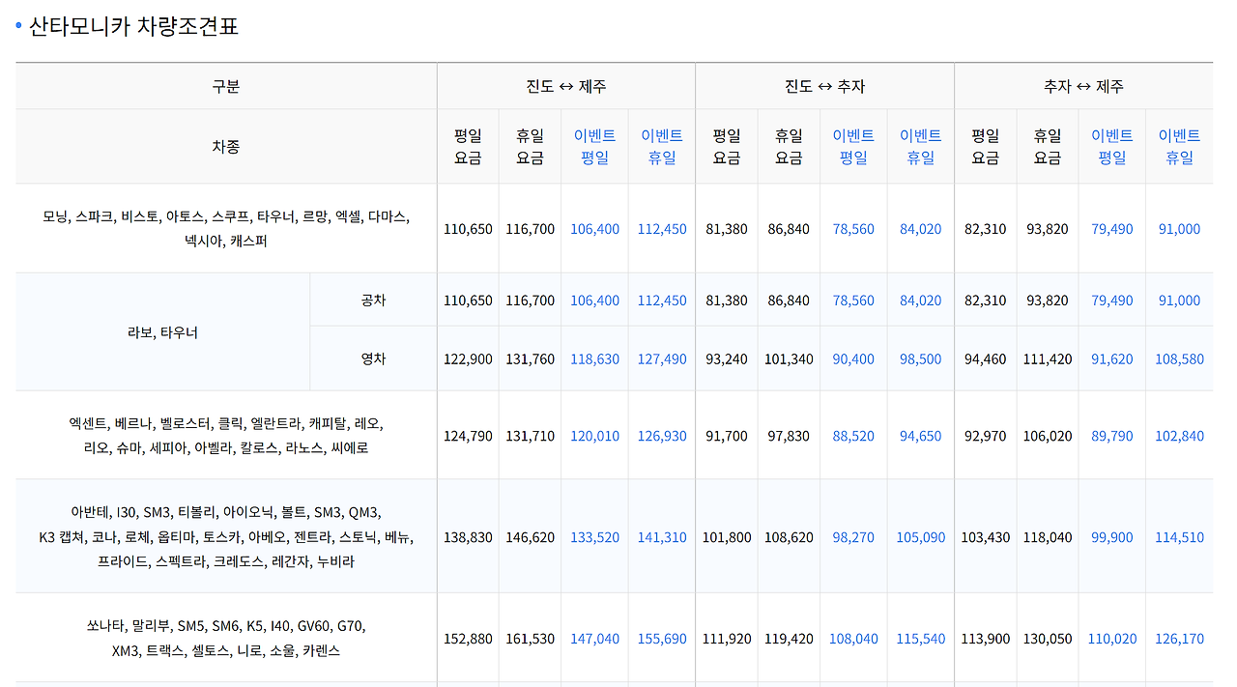This screenshot has width=1237, height=687.
Task: Select the 111,420 fare cell
Action: tap(1048, 358)
